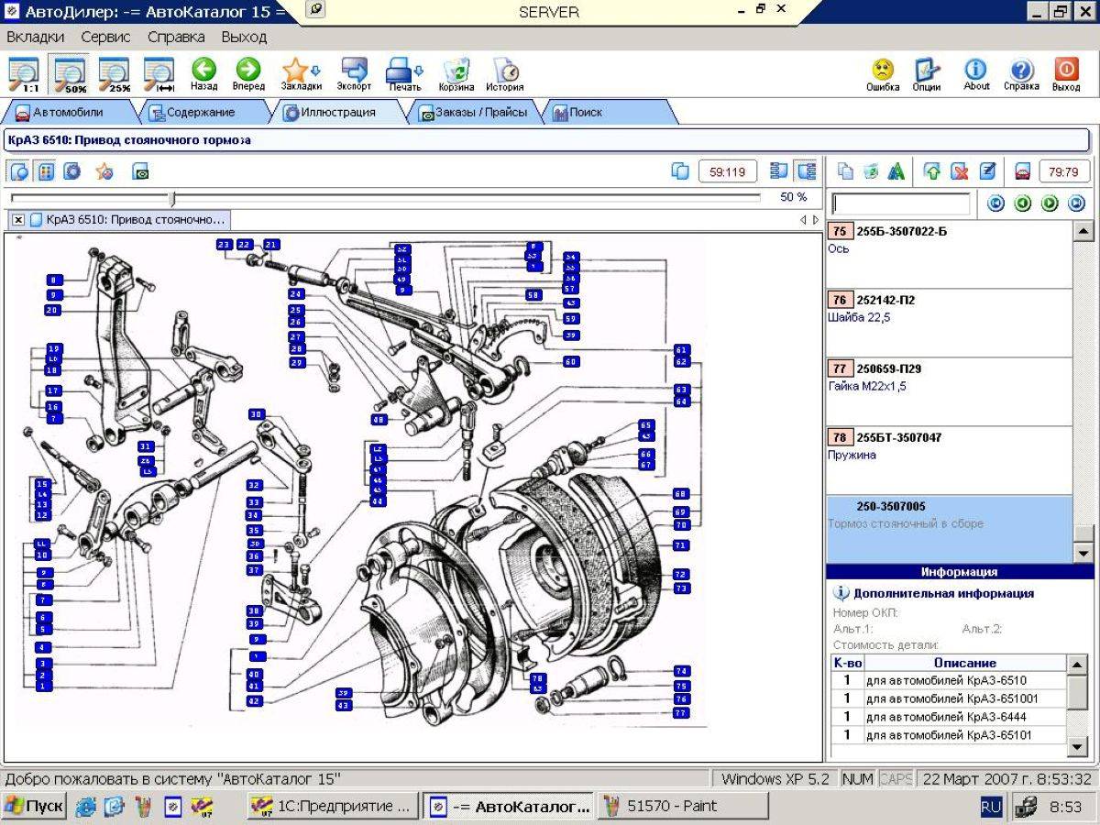Set illustration zoom to 50%
The image size is (1100, 825).
point(70,74)
